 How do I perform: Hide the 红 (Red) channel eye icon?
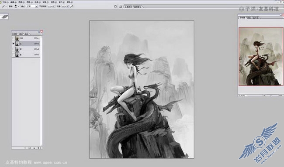(x=13, y=44)
